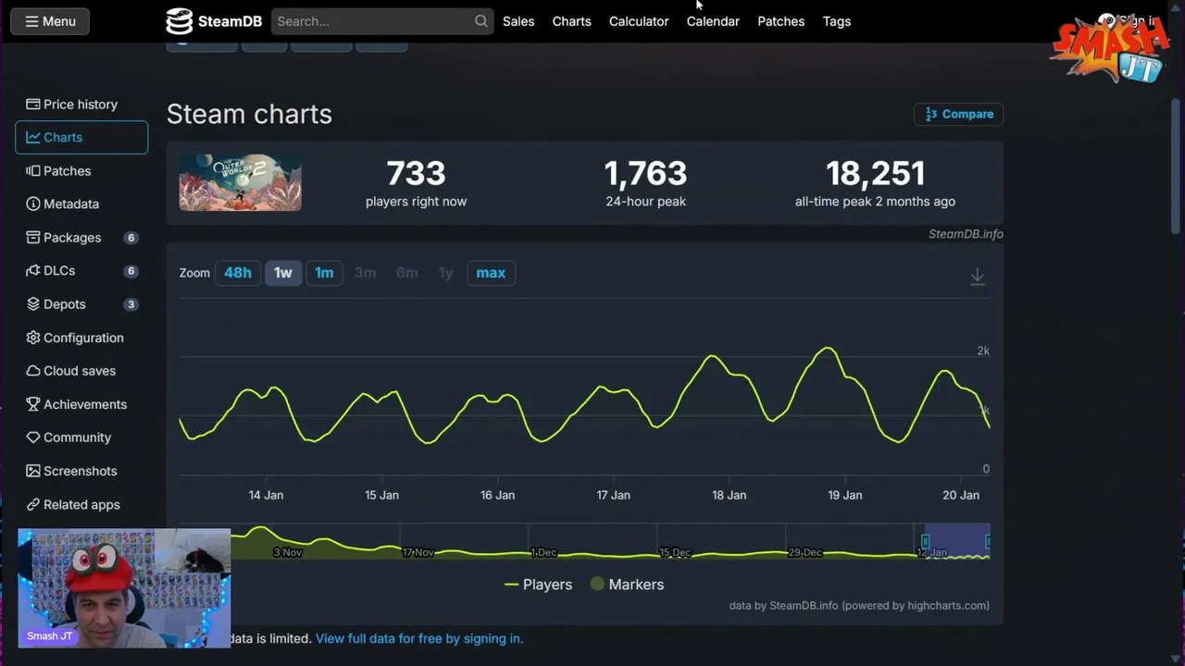Set chart zoom to 1y
This screenshot has height=666, width=1185.
446,273
